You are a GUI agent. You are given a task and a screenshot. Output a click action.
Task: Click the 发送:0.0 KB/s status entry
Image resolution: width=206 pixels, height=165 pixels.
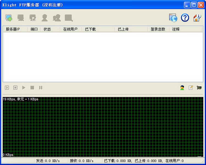coord(48,161)
